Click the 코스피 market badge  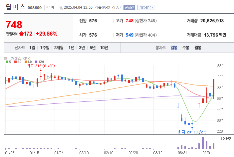pos(50,7)
